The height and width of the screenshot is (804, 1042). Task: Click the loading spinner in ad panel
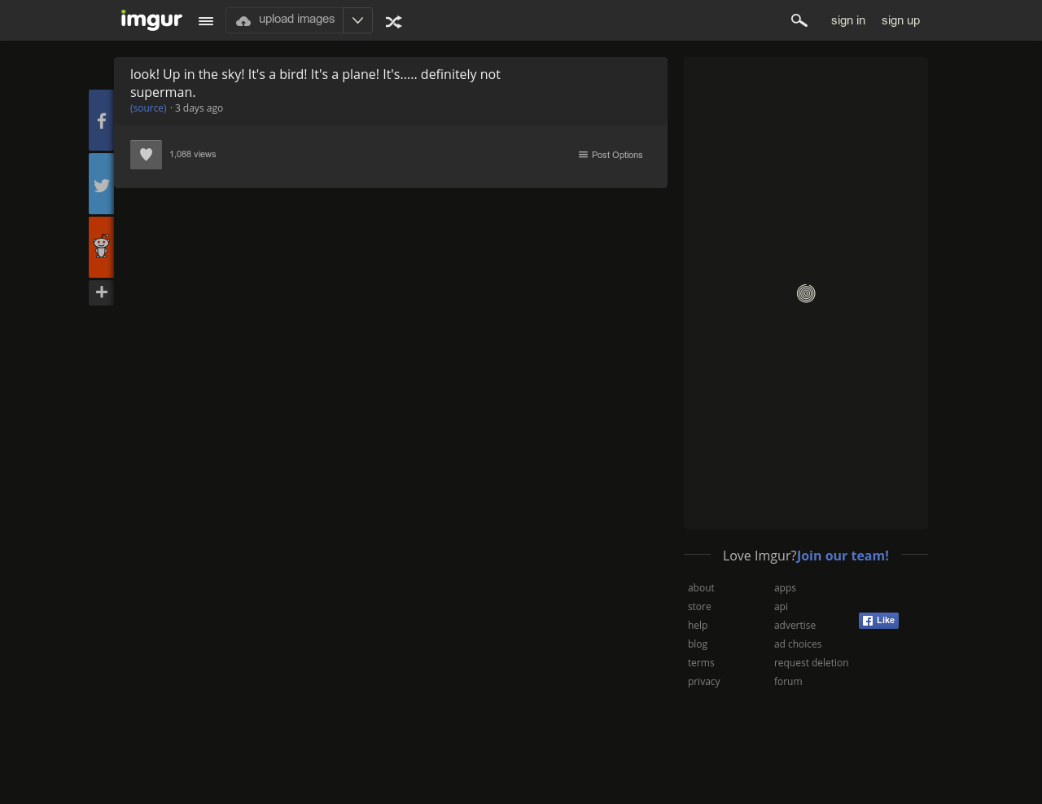pyautogui.click(x=806, y=293)
